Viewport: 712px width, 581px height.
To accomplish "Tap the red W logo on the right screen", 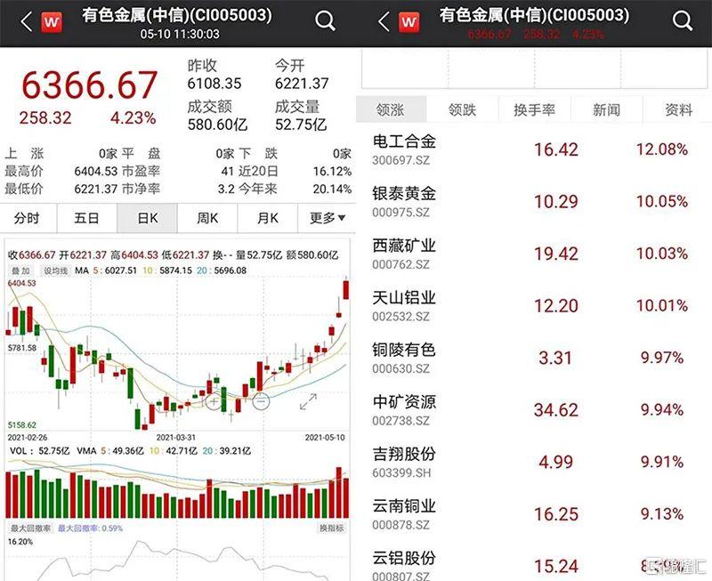I will coord(409,21).
